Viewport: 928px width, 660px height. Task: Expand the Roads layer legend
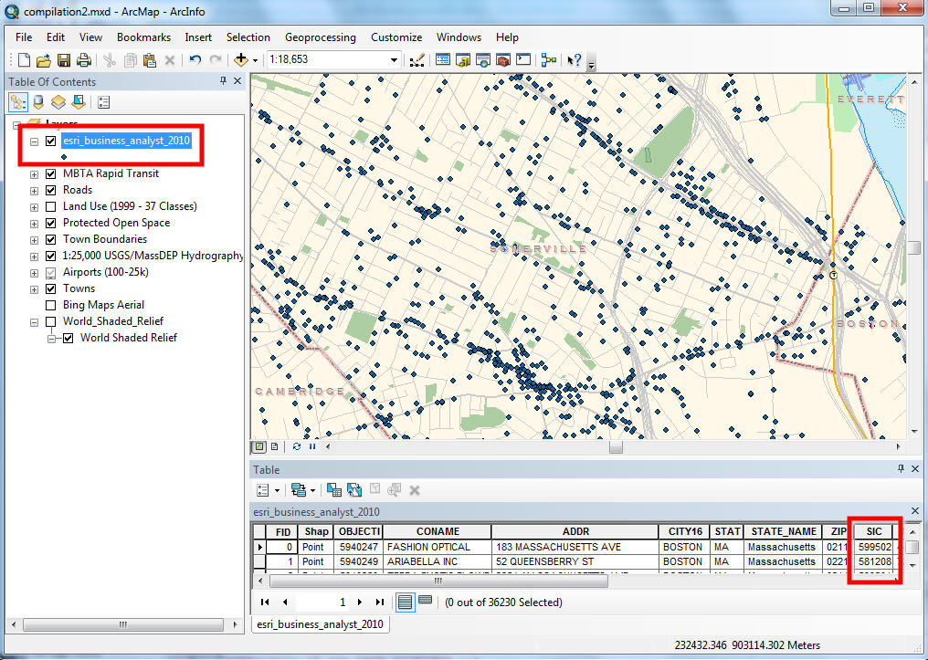point(35,191)
